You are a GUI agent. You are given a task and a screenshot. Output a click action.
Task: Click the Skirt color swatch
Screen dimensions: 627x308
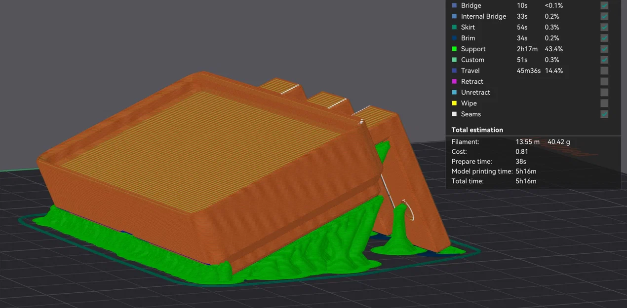(454, 27)
